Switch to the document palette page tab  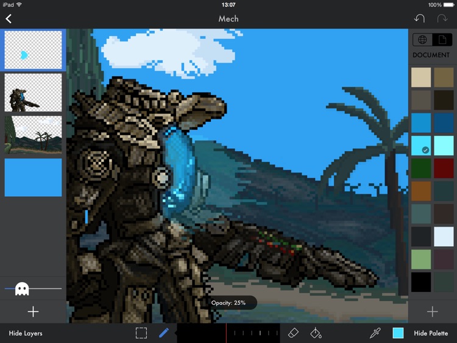tap(442, 40)
